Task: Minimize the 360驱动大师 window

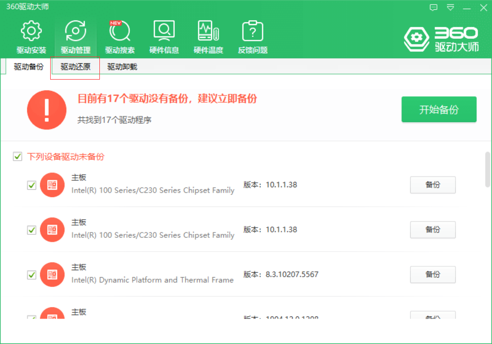Action: pyautogui.click(x=467, y=7)
